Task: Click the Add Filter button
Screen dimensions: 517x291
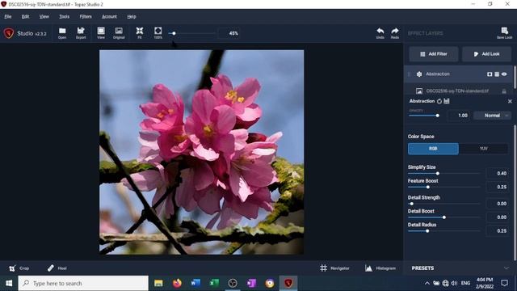Action: (x=434, y=54)
